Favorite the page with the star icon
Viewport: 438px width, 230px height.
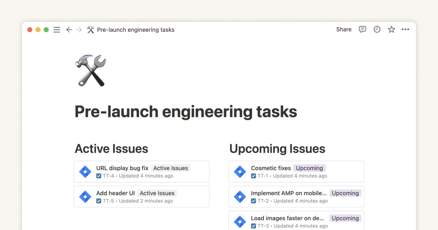[x=391, y=29]
